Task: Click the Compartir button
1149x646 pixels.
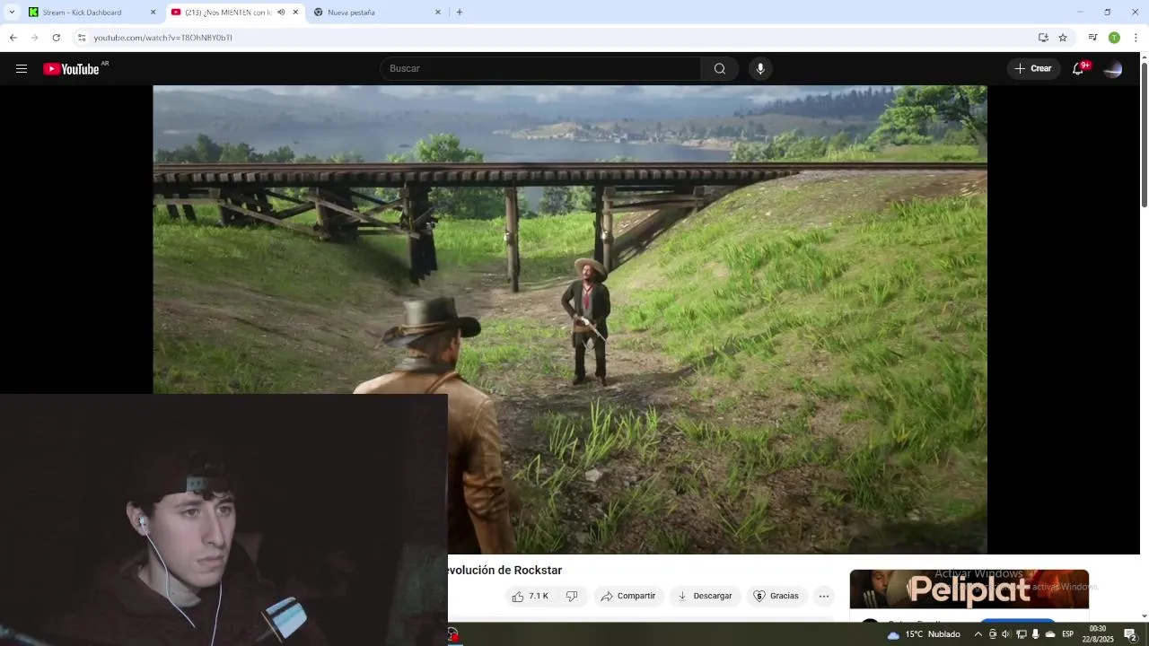Action: click(628, 596)
